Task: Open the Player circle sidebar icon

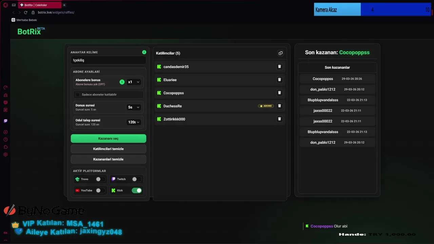Action: (5, 132)
